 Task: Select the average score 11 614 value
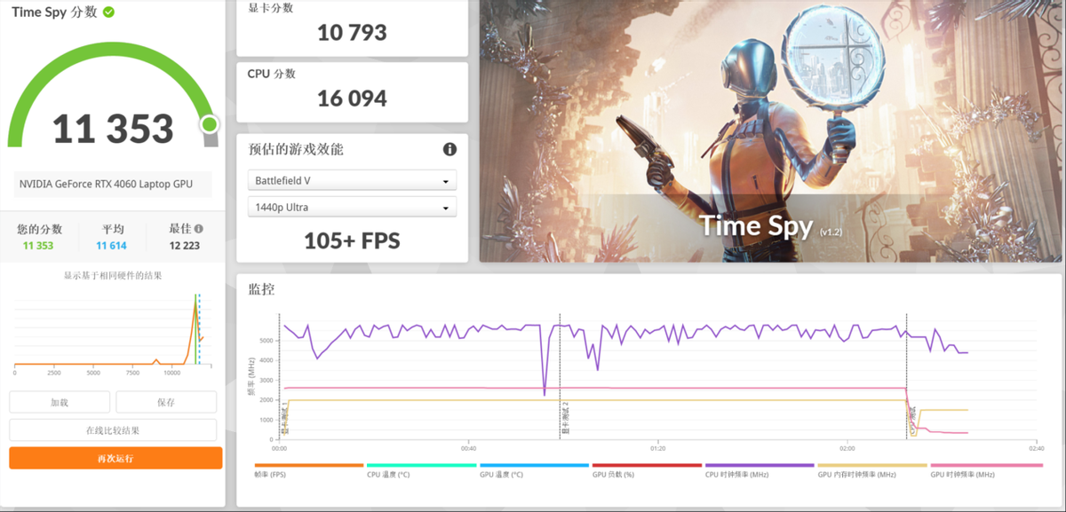point(111,246)
